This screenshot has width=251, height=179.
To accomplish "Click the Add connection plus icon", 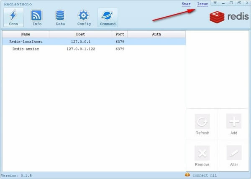I will pos(234,121).
